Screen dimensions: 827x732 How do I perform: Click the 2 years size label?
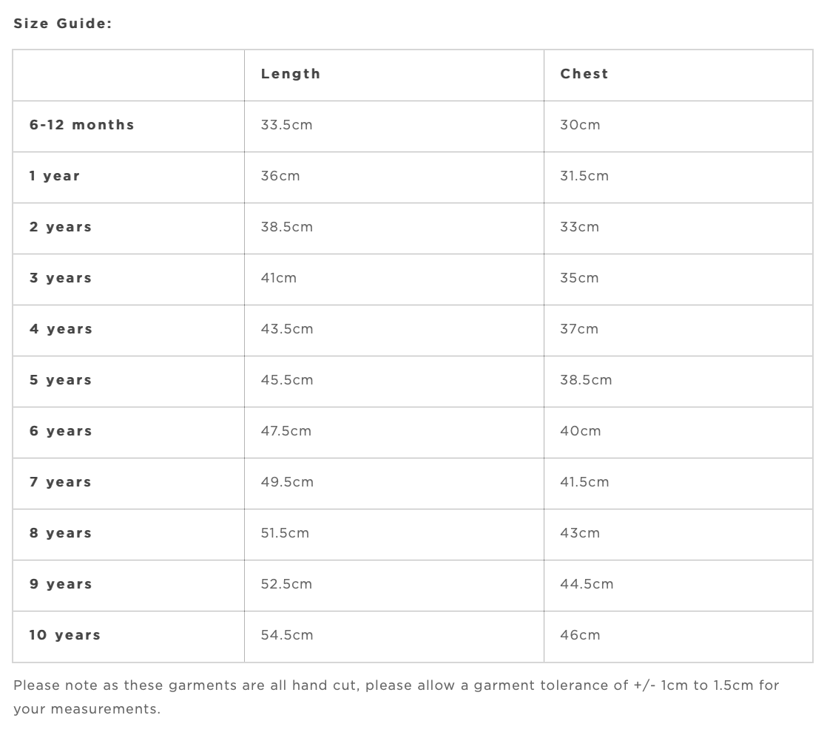click(x=61, y=227)
